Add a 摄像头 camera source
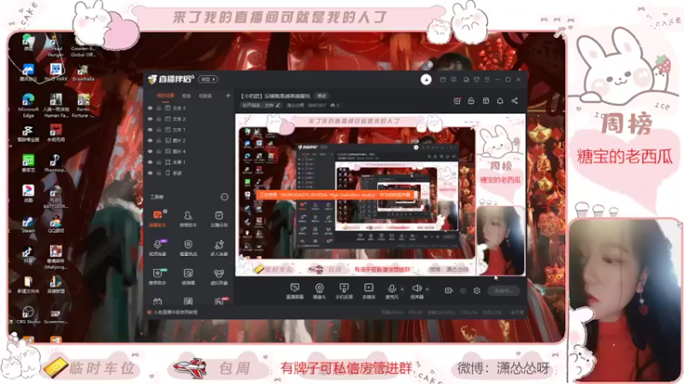Screen dimensions: 684x384 pos(319,291)
